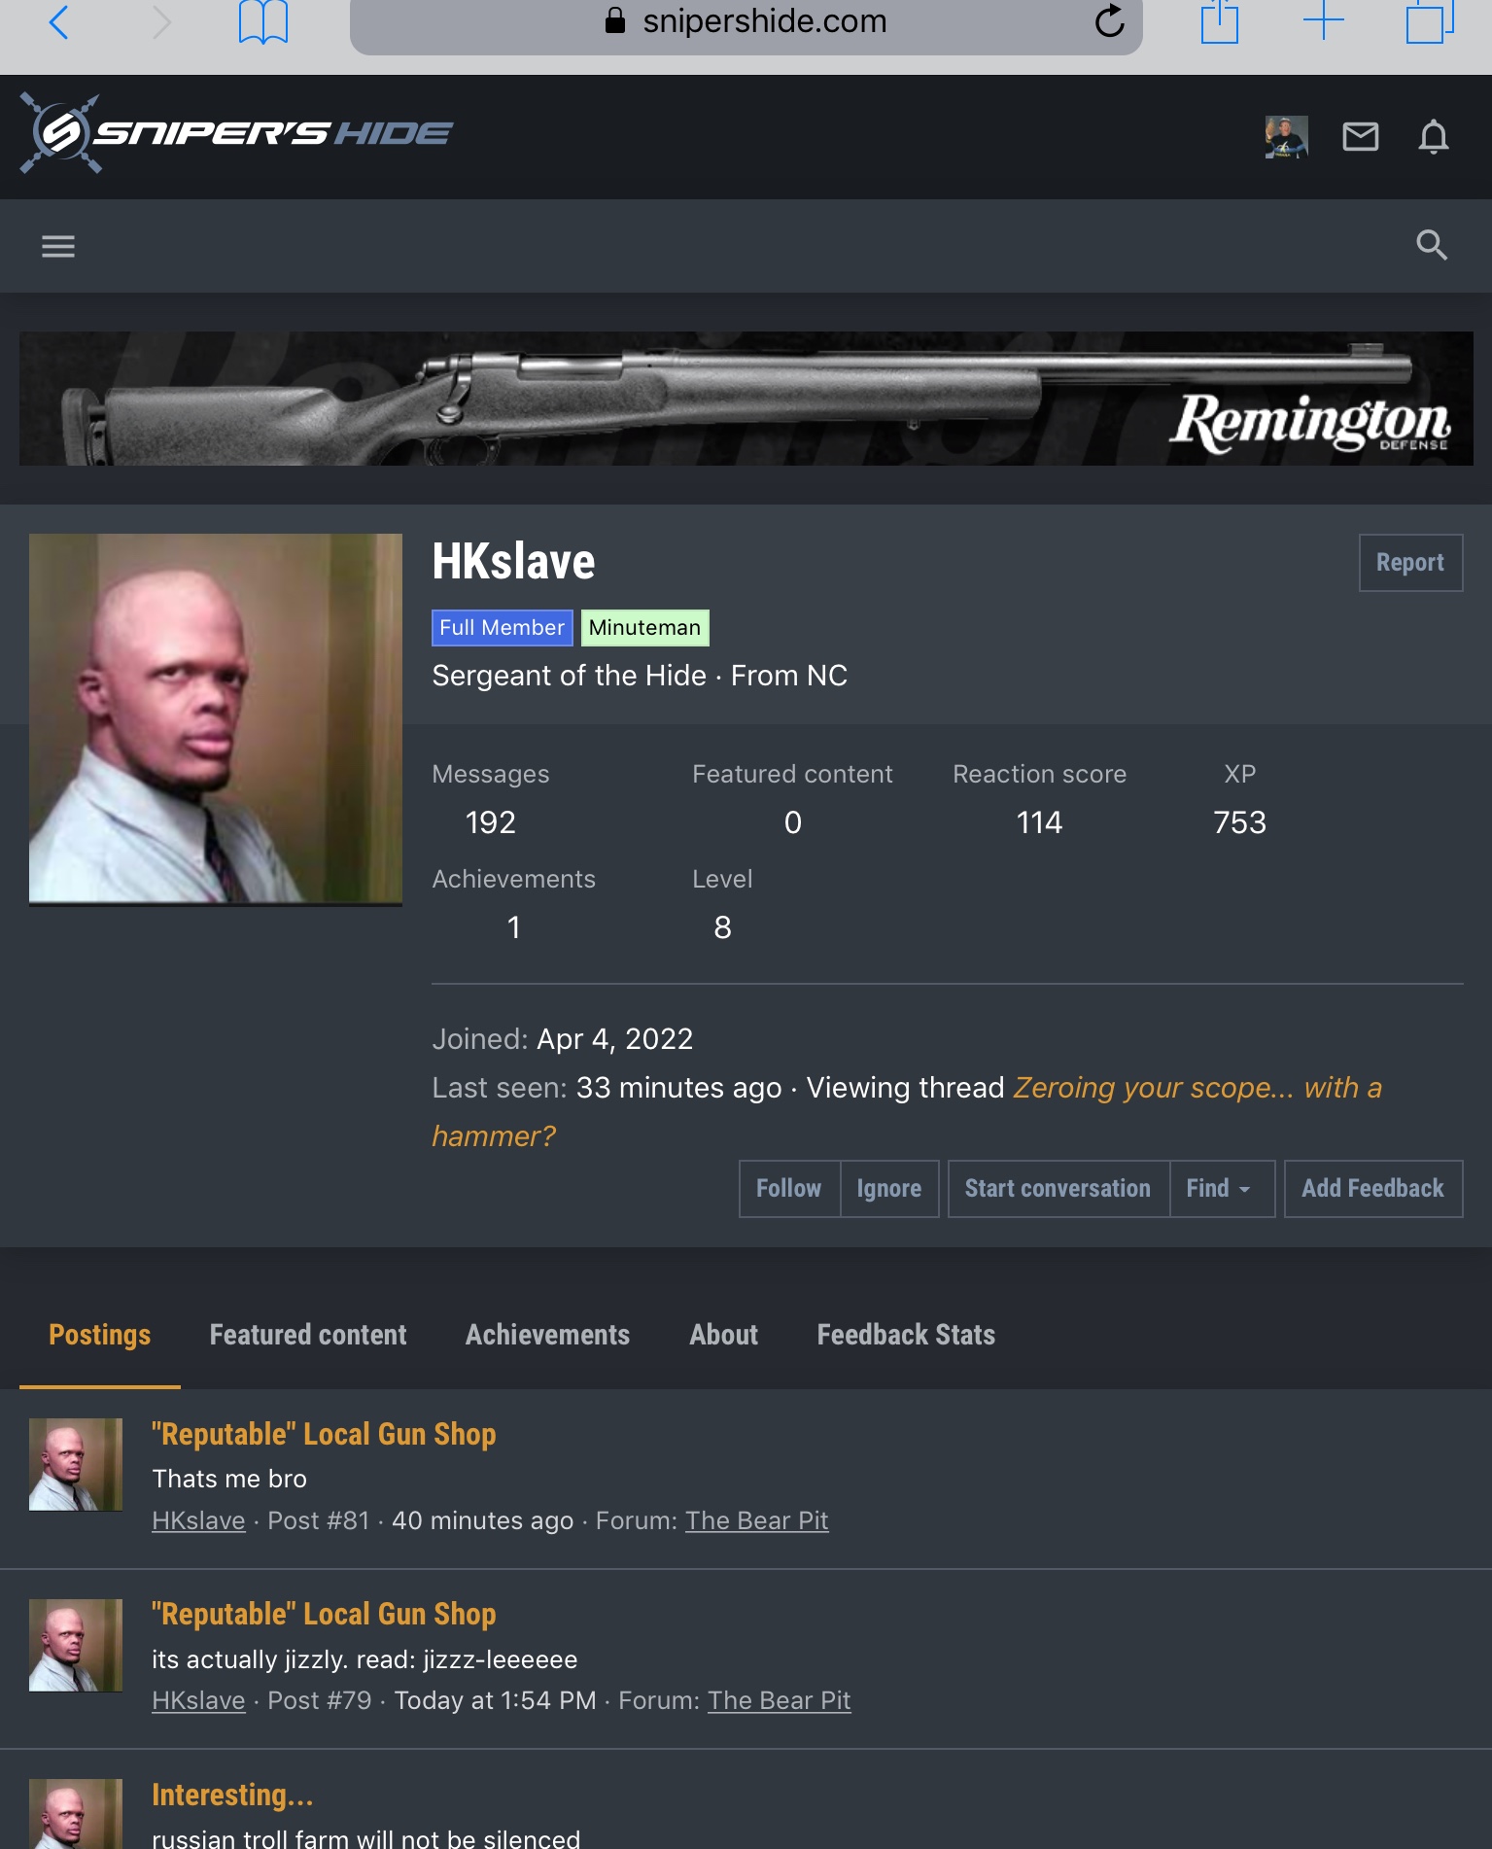
Task: Open the hamburger navigation menu
Action: 58,246
